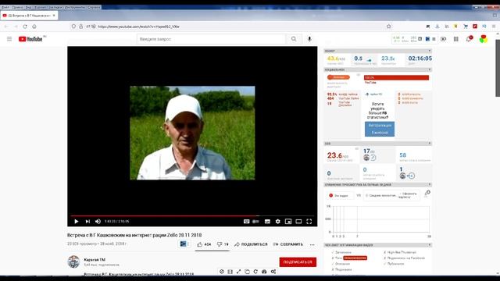Click the blue extension icon beside likes
The width and height of the screenshot is (500, 281).
[x=184, y=244]
